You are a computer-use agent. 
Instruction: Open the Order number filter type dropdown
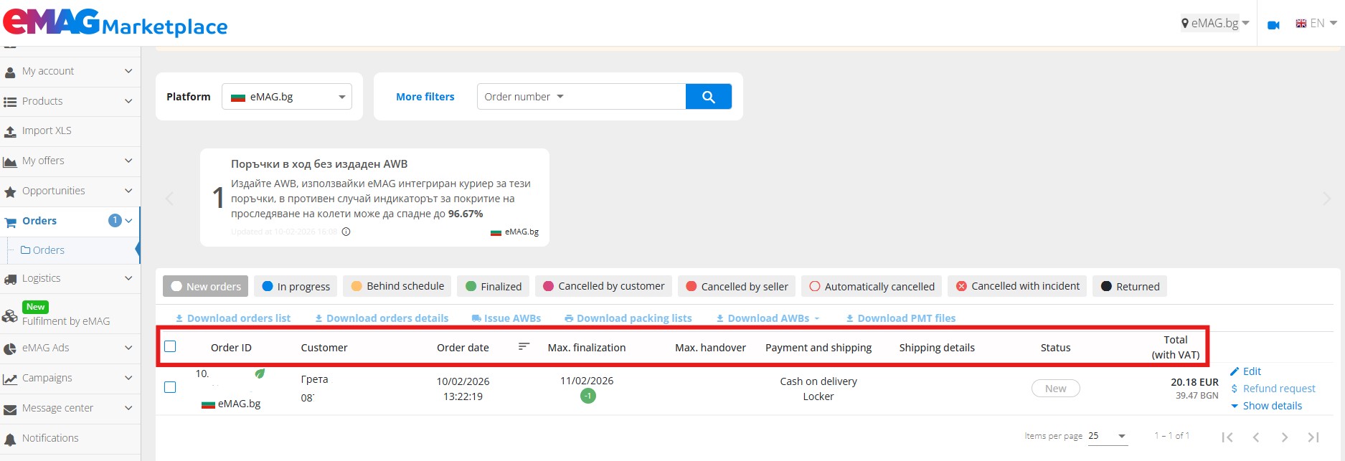pyautogui.click(x=524, y=97)
